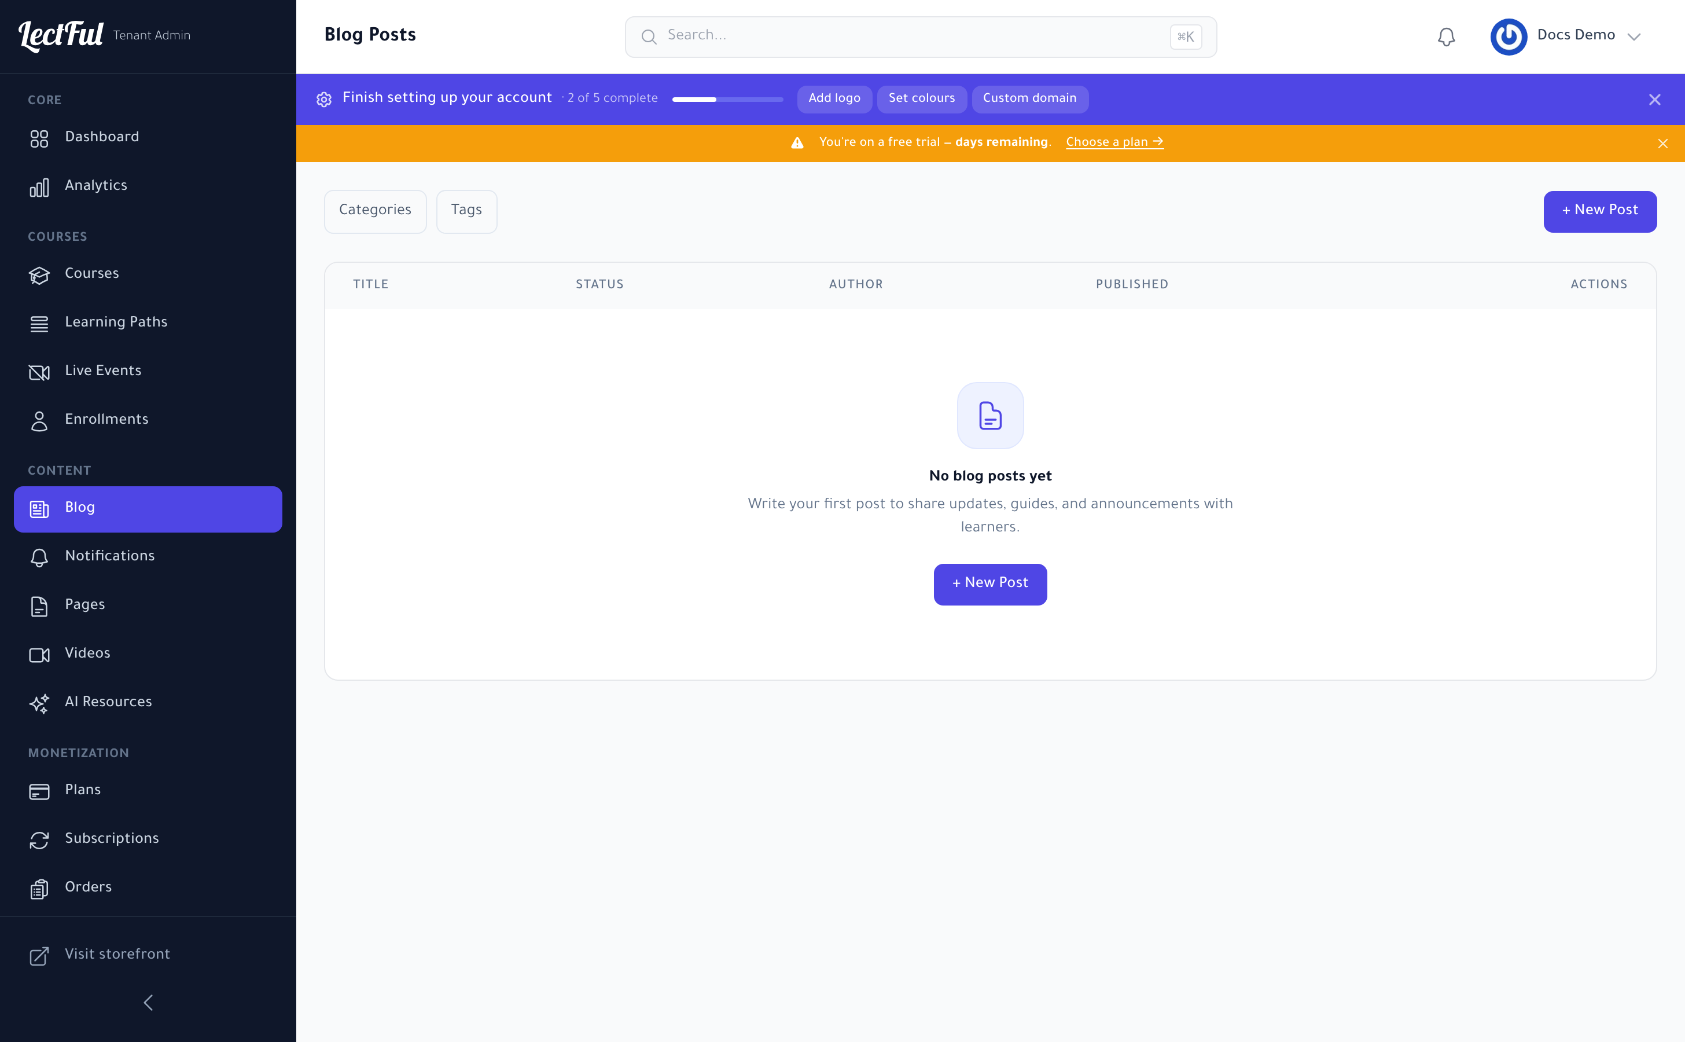Click the STATUS column header
This screenshot has width=1685, height=1042.
[x=599, y=285]
